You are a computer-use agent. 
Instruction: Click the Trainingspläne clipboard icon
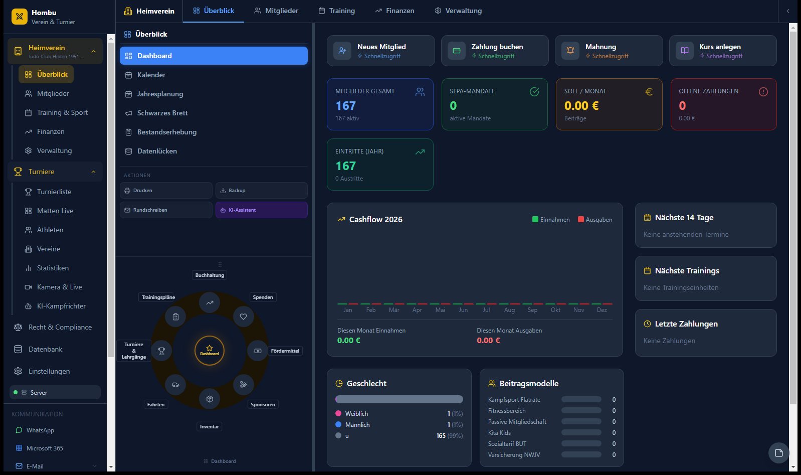coord(175,316)
